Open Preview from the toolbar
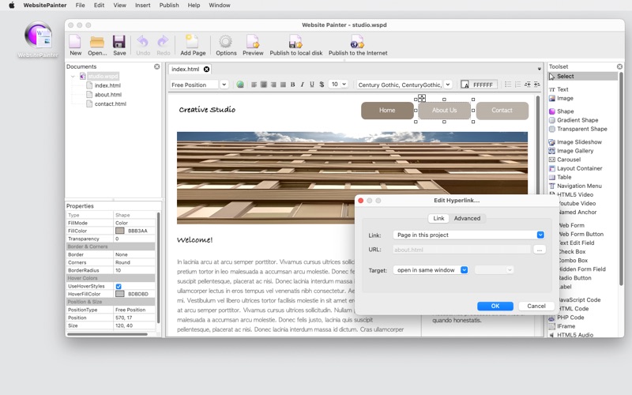The width and height of the screenshot is (632, 395). pos(253,42)
